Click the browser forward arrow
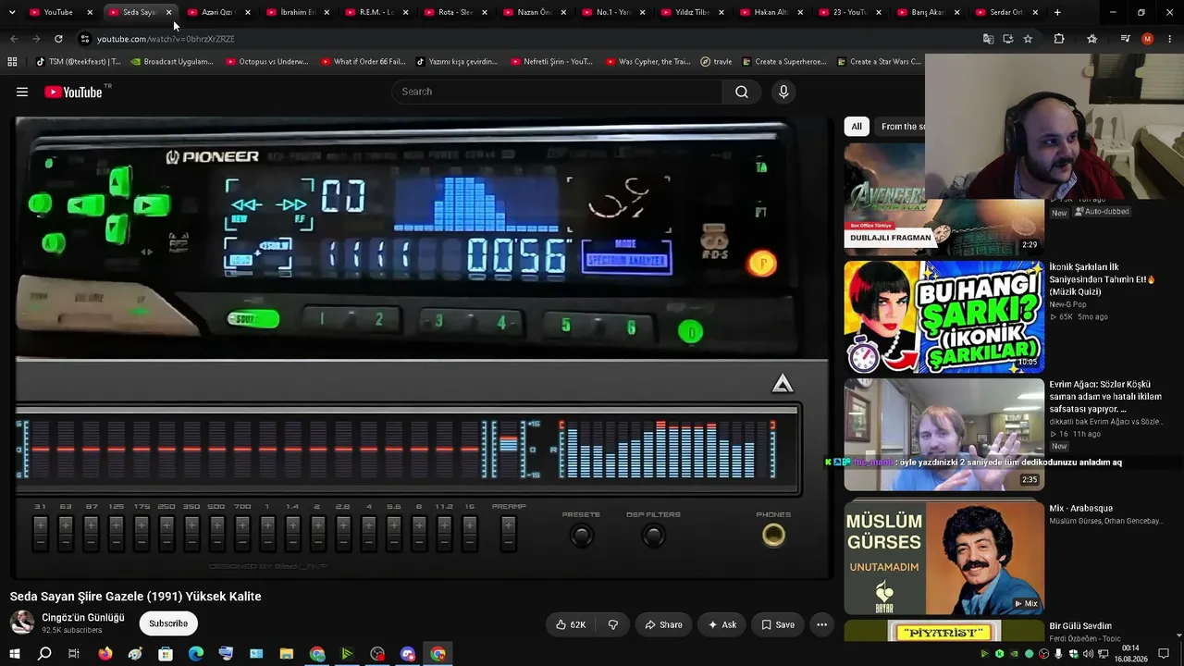The image size is (1184, 666). coord(36,39)
